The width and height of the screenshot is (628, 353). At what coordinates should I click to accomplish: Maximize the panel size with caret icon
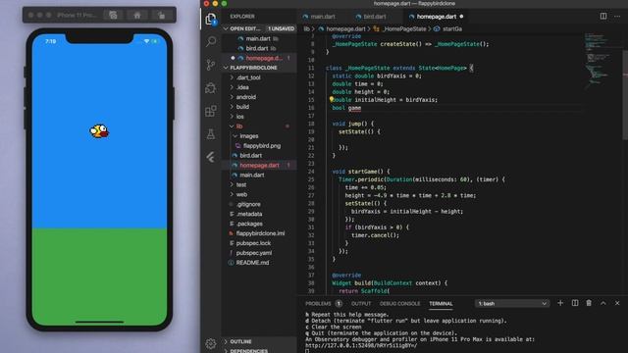603,303
